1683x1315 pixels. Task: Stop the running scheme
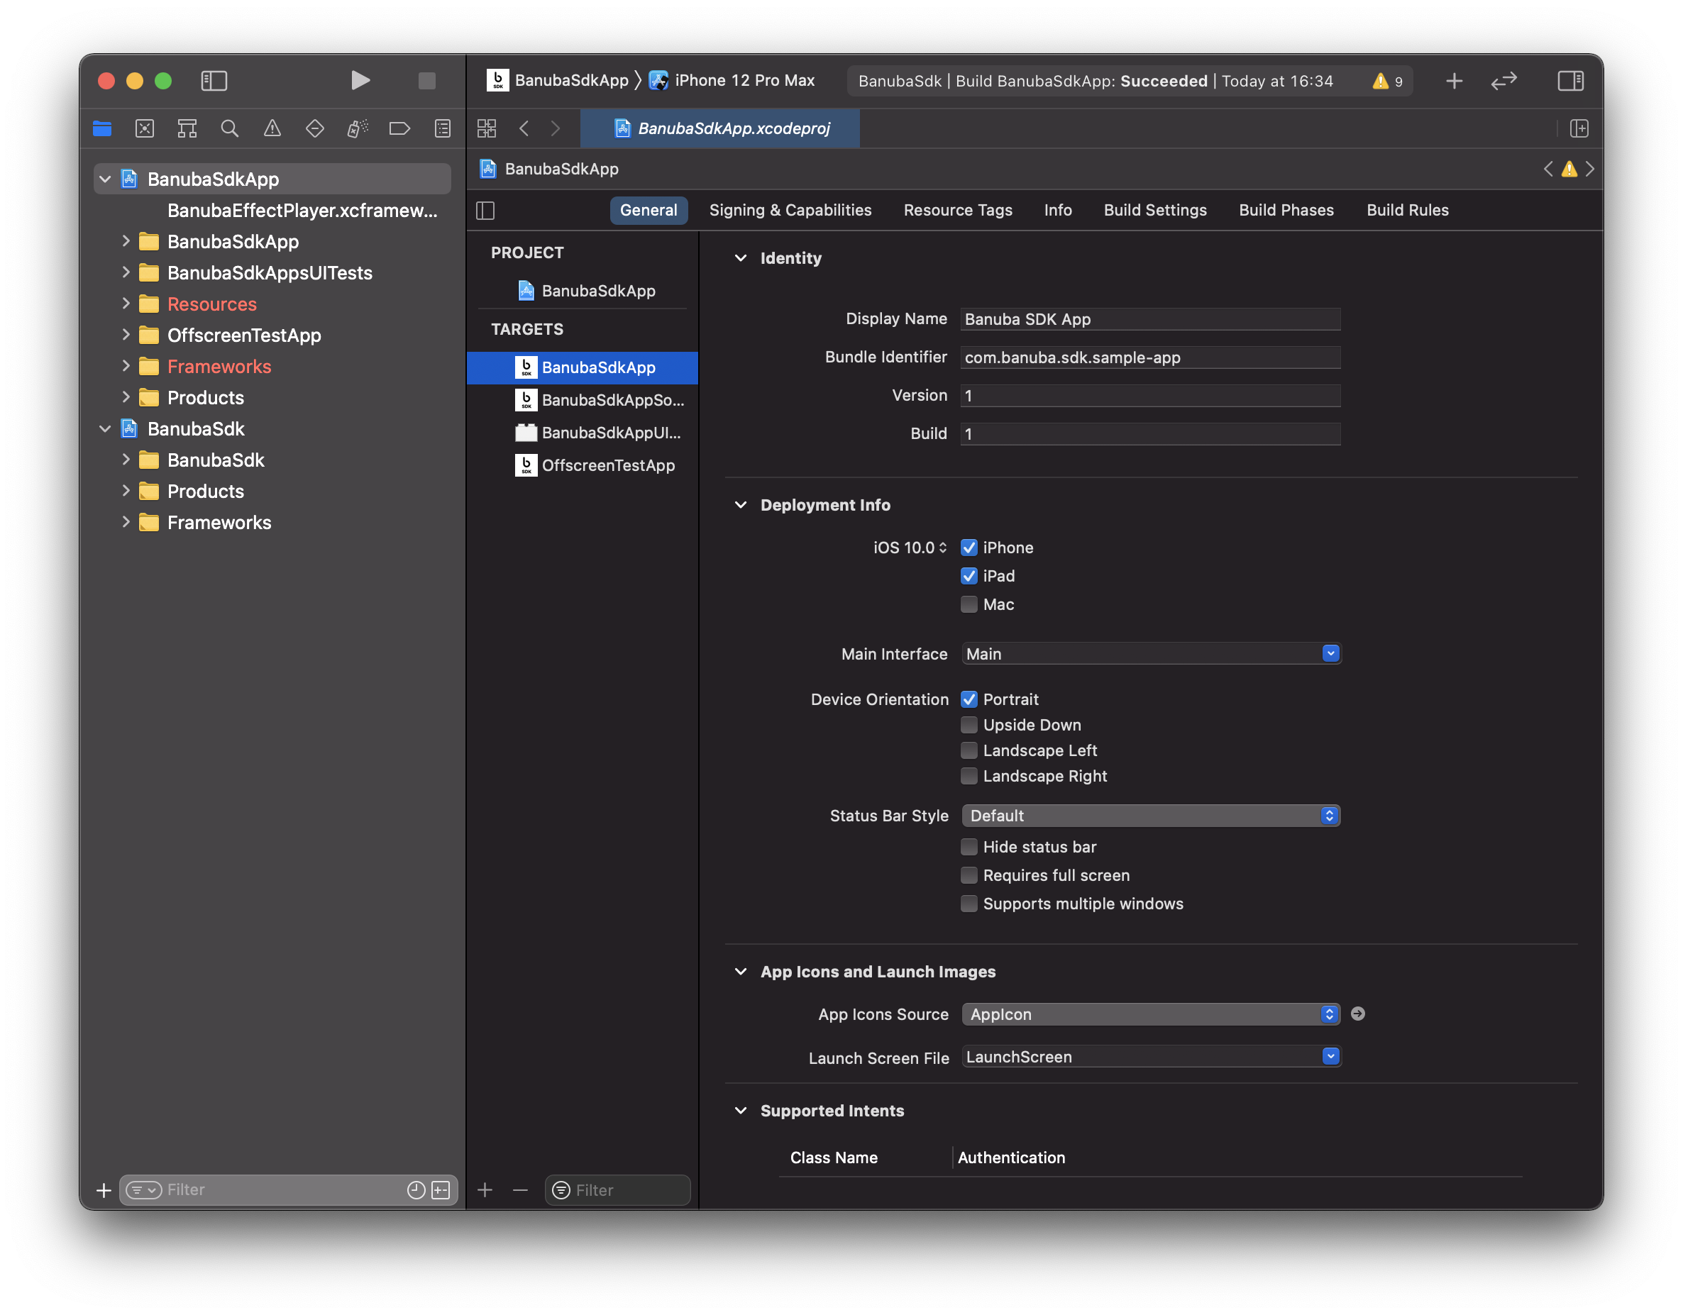coord(427,81)
